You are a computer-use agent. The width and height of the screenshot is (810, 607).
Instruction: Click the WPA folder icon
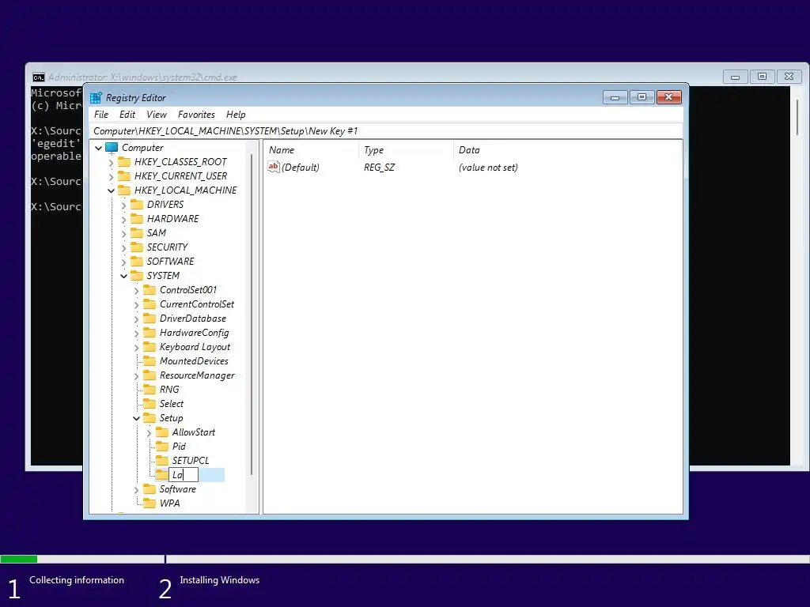150,503
